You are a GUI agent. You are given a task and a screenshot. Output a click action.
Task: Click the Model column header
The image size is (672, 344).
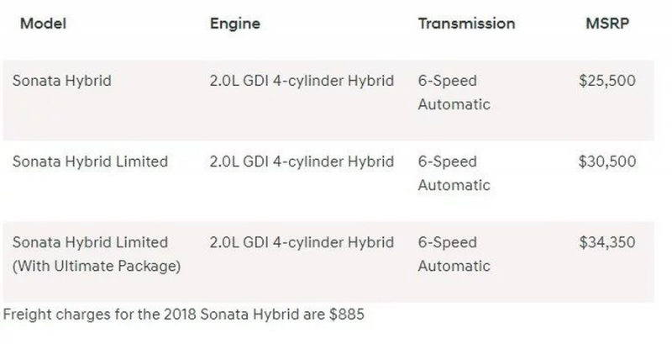(43, 24)
